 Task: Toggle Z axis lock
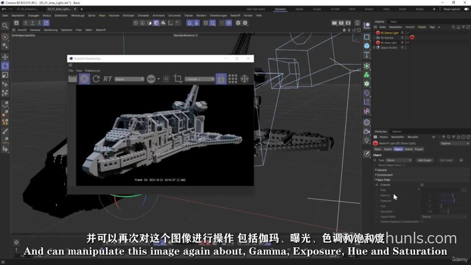pos(39,23)
